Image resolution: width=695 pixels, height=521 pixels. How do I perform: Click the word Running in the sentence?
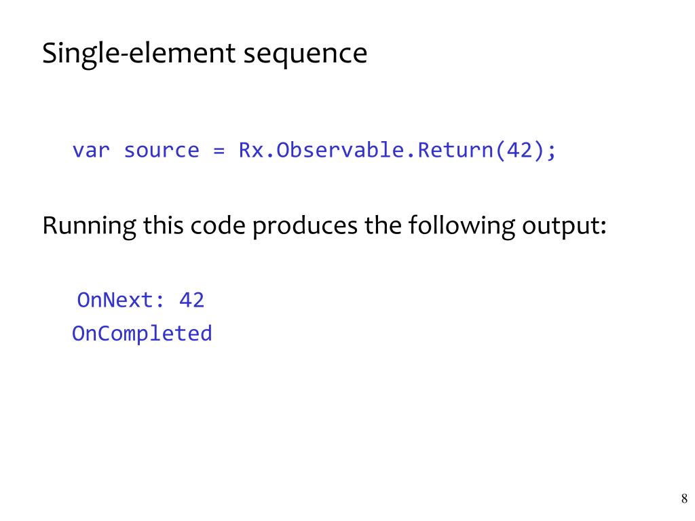tap(89, 226)
